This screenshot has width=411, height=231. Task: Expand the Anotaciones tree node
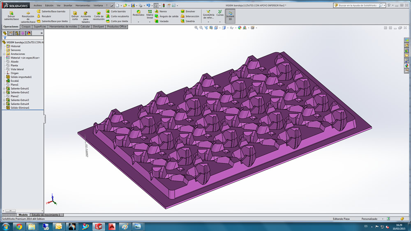click(x=4, y=54)
